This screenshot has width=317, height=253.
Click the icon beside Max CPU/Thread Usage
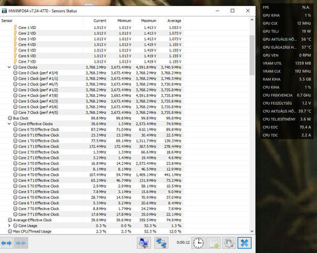pos(10,231)
